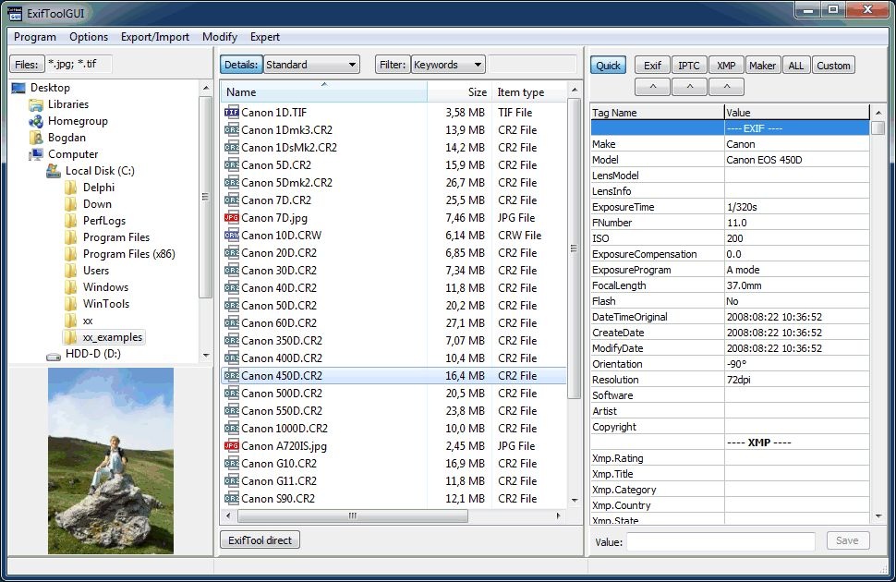This screenshot has height=582, width=896.
Task: Show ALL metadata tags
Action: pos(796,66)
